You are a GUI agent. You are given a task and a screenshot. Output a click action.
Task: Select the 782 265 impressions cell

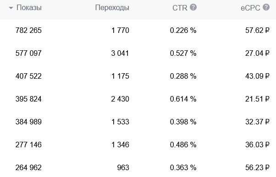click(x=28, y=30)
